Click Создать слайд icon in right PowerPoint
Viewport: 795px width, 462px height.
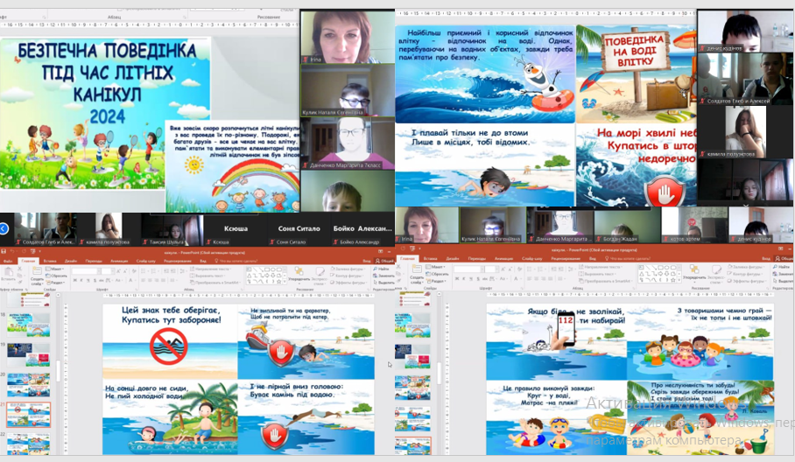tap(417, 269)
